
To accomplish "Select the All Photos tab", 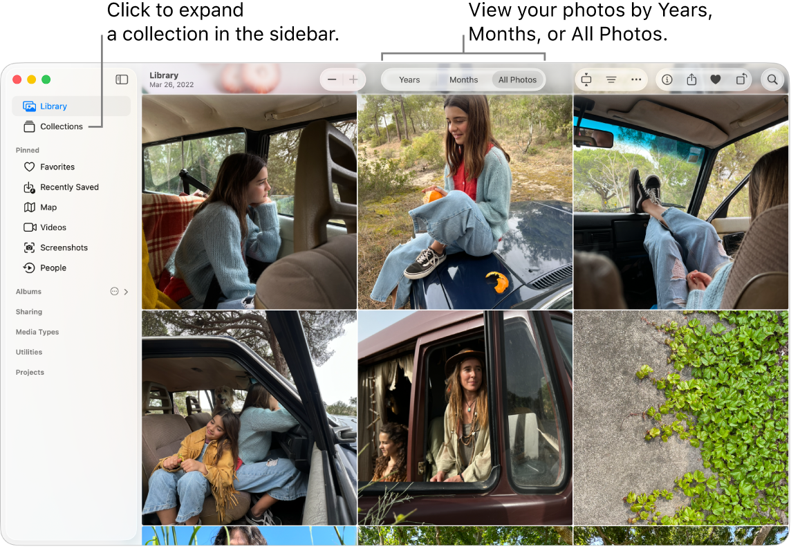I will [x=517, y=80].
